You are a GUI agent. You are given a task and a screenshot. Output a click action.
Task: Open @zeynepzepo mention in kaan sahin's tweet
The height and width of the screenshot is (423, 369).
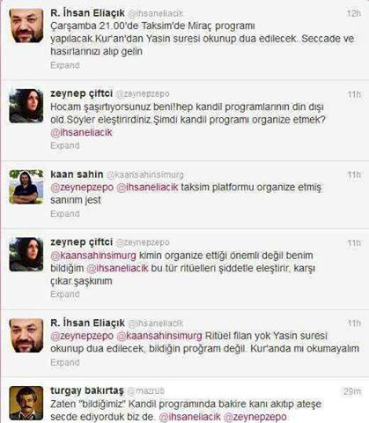pos(82,188)
